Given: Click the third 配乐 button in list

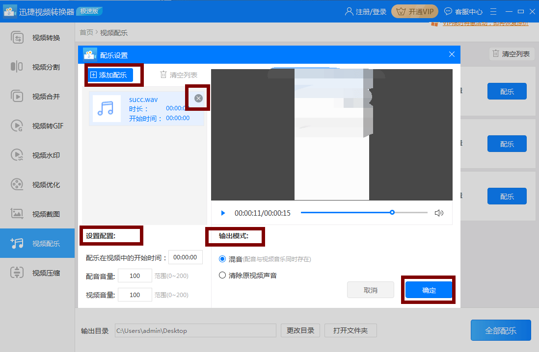Looking at the screenshot, I should coord(507,196).
